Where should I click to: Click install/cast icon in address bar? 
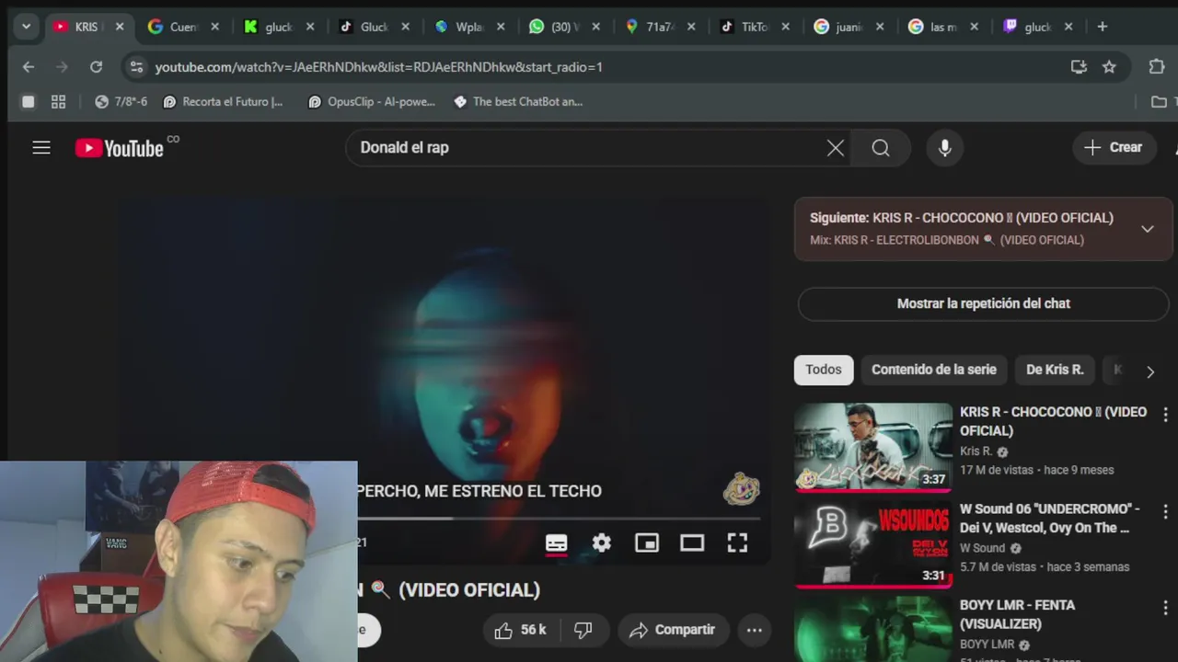(x=1079, y=67)
